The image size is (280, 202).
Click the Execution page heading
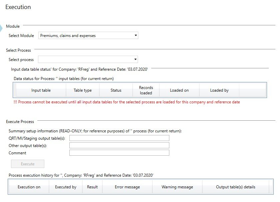(18, 7)
